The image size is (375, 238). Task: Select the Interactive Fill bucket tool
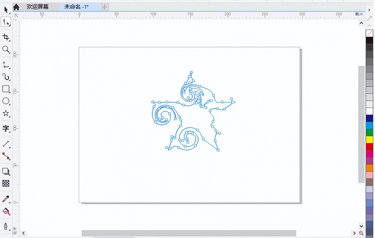[6, 211]
